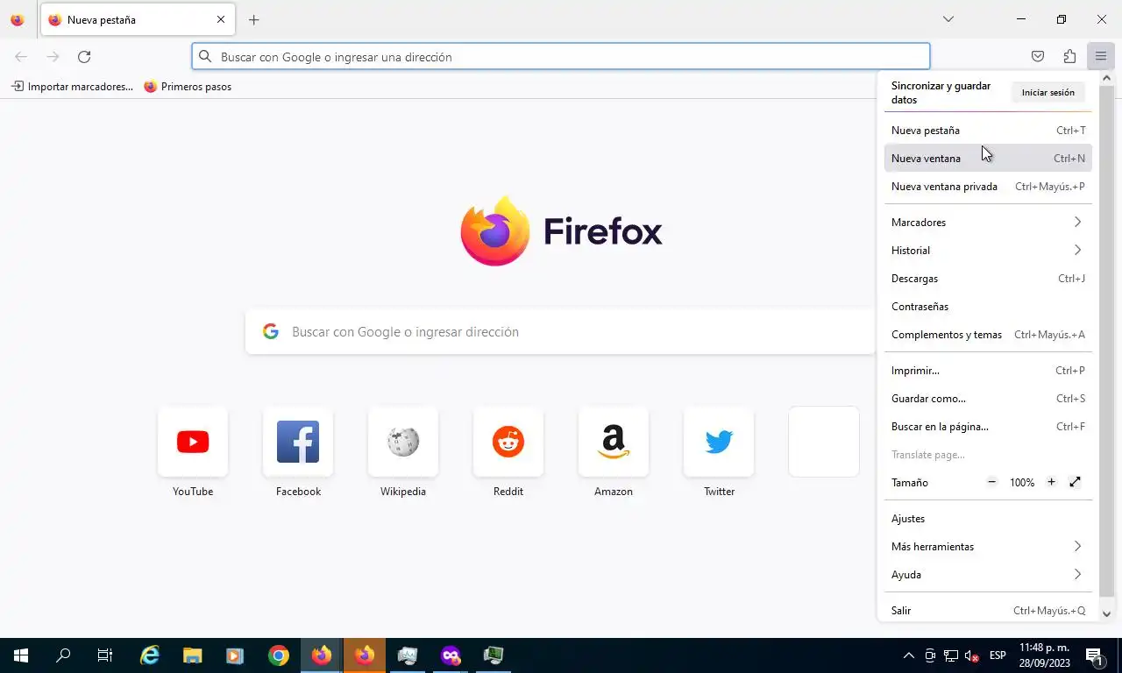Click menu scrollbar up arrow
1122x673 pixels.
pos(1106,78)
